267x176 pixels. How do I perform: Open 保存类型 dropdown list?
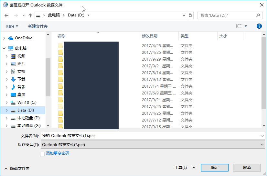153,145
